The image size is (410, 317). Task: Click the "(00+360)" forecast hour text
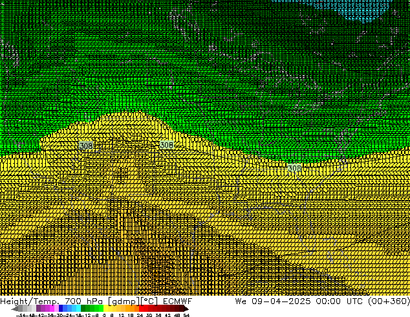(389, 301)
